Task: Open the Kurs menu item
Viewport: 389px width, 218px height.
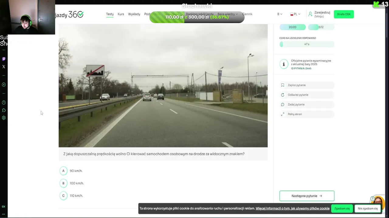Action: [x=121, y=14]
